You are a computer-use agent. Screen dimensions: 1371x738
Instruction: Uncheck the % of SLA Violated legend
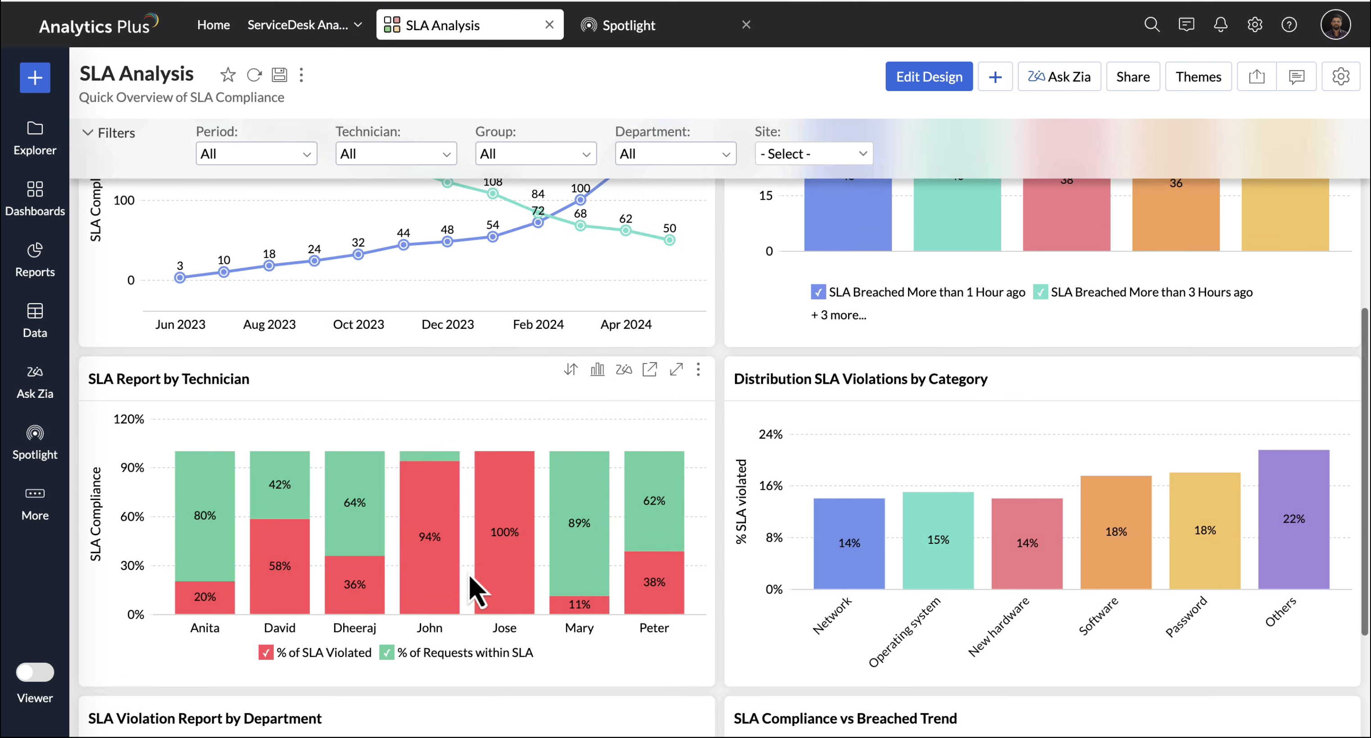pos(266,652)
